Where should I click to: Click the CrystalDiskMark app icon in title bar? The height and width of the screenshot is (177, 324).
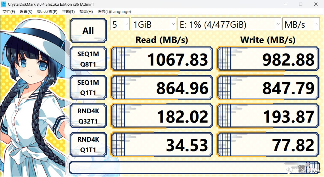coord(4,4)
